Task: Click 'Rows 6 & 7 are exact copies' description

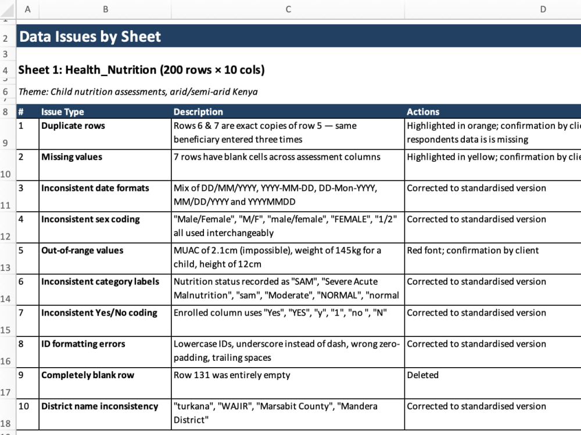Action: pos(288,134)
